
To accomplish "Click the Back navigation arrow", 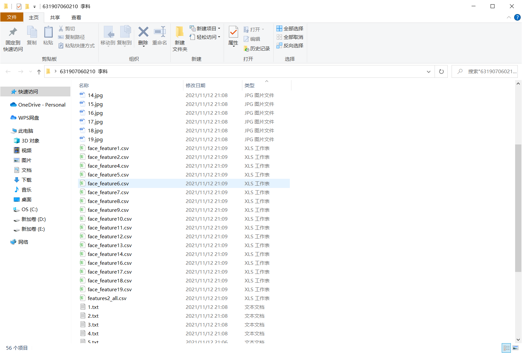I will tap(8, 72).
